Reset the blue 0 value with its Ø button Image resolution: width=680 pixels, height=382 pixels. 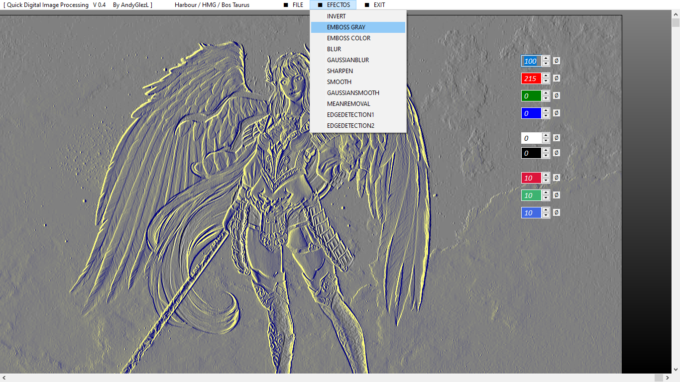tap(557, 113)
